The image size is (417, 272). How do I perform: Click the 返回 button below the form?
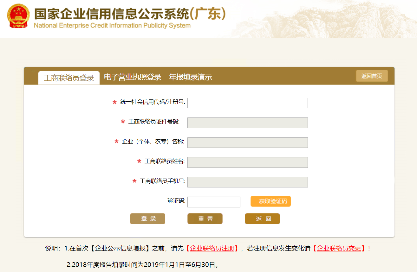pyautogui.click(x=262, y=218)
